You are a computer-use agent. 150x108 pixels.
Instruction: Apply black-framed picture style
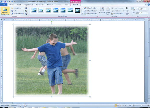coord(78,10)
